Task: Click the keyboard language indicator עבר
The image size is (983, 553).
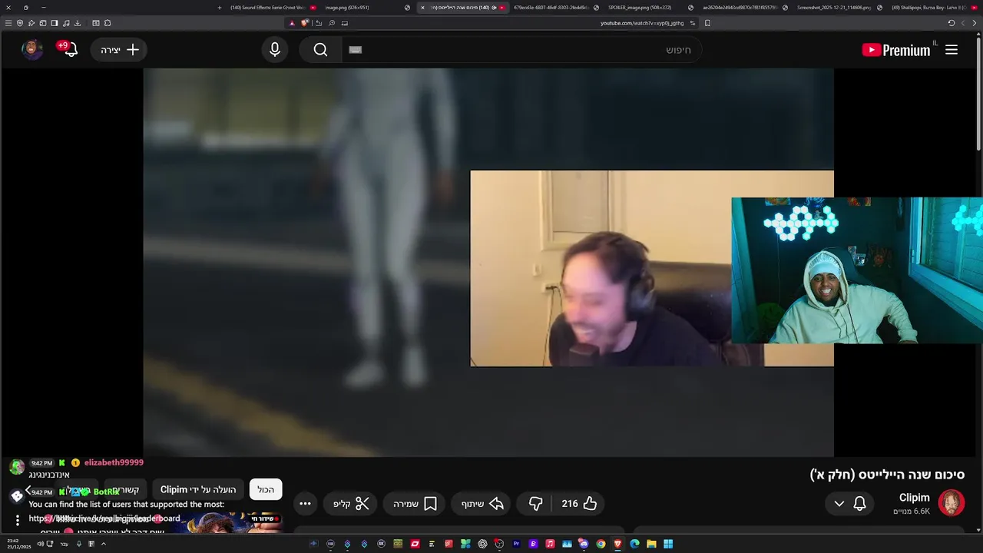Action: click(65, 544)
